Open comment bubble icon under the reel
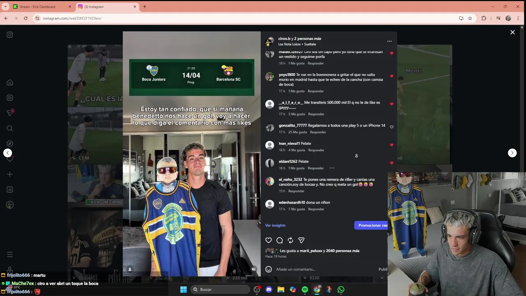Image resolution: width=526 pixels, height=296 pixels. point(279,240)
